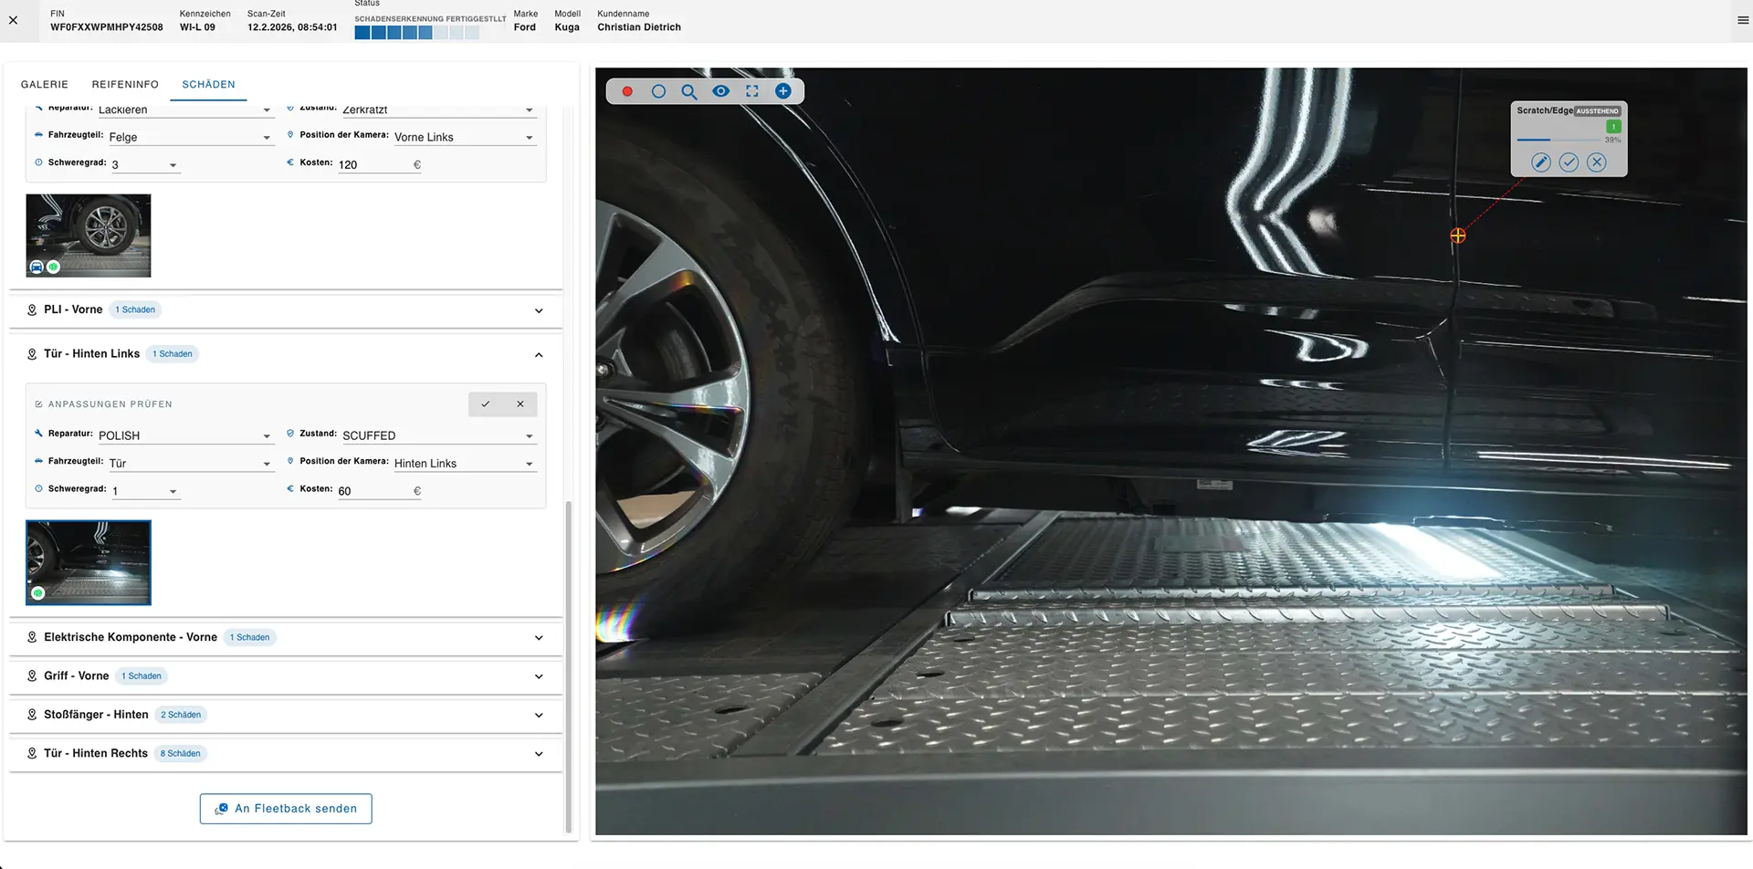
Task: Select the circle annotation tool
Action: [x=658, y=91]
